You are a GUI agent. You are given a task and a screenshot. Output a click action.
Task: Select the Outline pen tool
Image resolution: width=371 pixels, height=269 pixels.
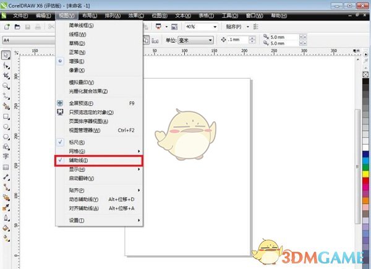pyautogui.click(x=6, y=218)
